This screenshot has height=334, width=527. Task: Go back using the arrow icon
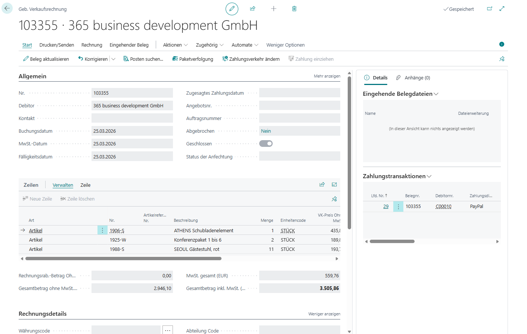7,8
